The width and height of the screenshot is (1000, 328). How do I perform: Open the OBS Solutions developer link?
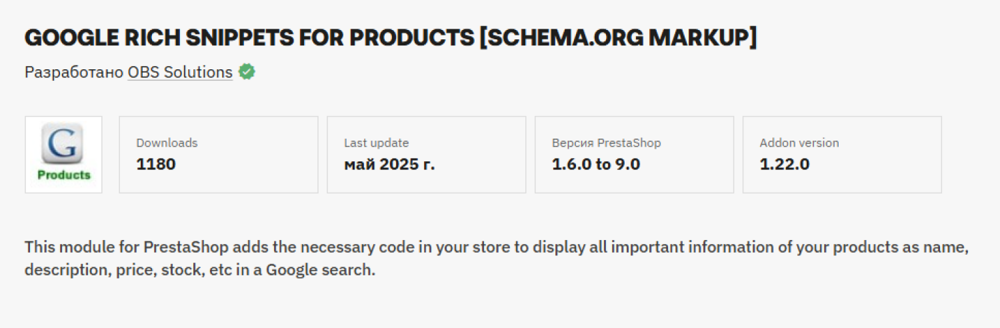[180, 72]
